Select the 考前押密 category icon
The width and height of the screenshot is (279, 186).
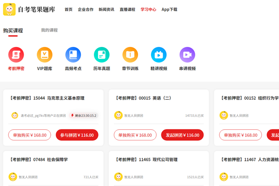pos(16,55)
